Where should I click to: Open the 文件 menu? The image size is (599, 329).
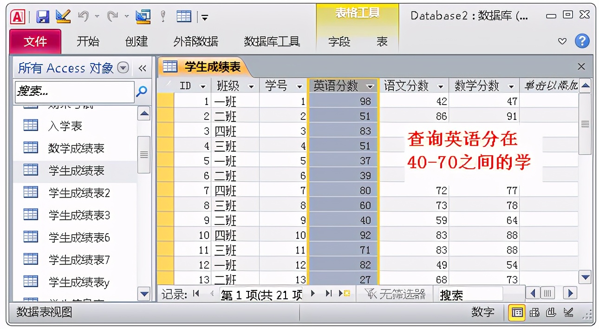[x=35, y=42]
